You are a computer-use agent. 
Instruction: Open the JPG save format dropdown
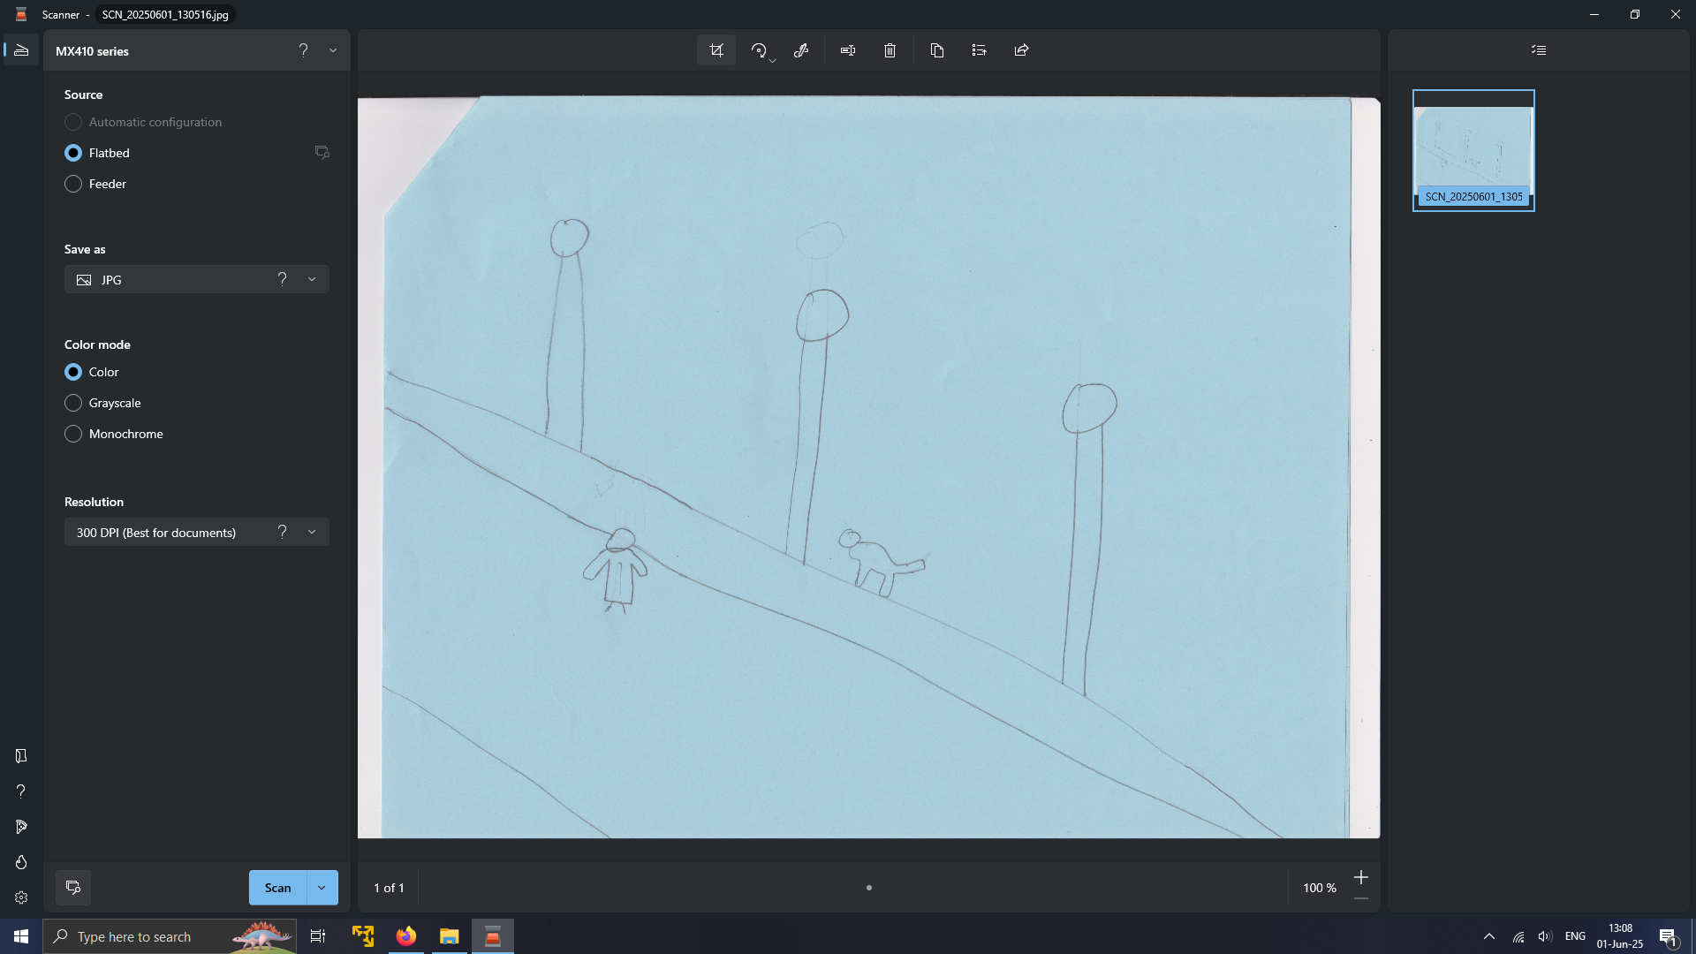click(x=312, y=279)
